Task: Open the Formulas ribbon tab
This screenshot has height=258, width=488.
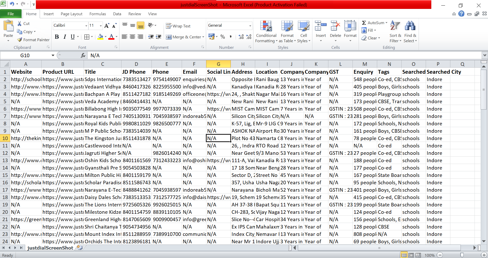Action: [x=98, y=14]
